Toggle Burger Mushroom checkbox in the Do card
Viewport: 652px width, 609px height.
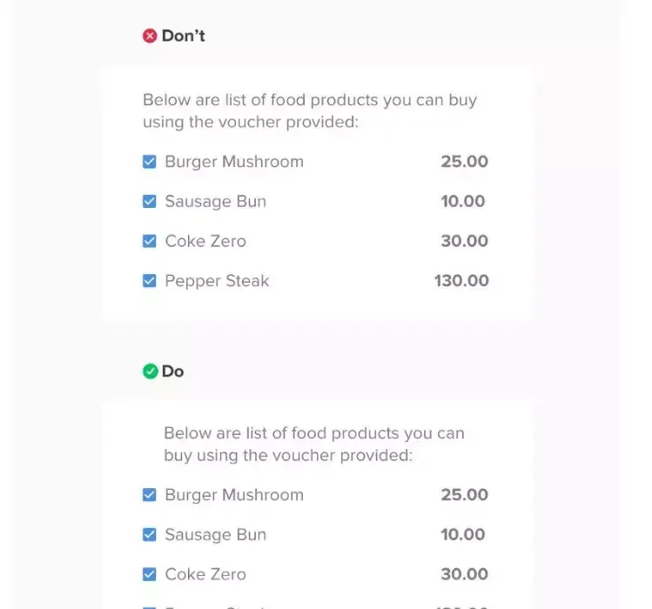(150, 495)
